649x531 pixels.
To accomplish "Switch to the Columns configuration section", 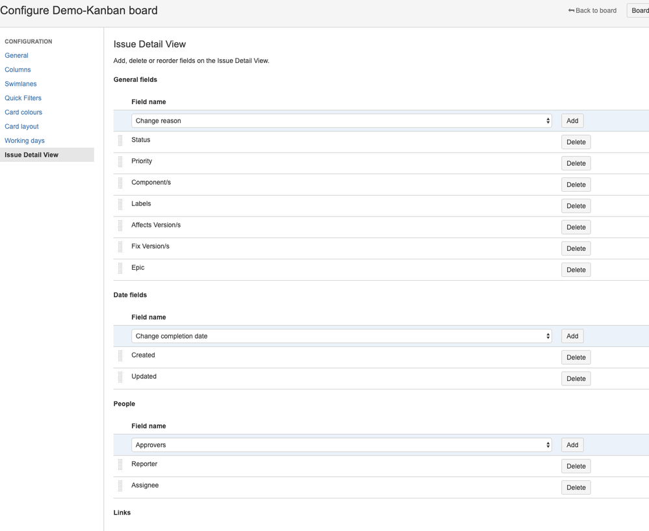I will coord(18,70).
